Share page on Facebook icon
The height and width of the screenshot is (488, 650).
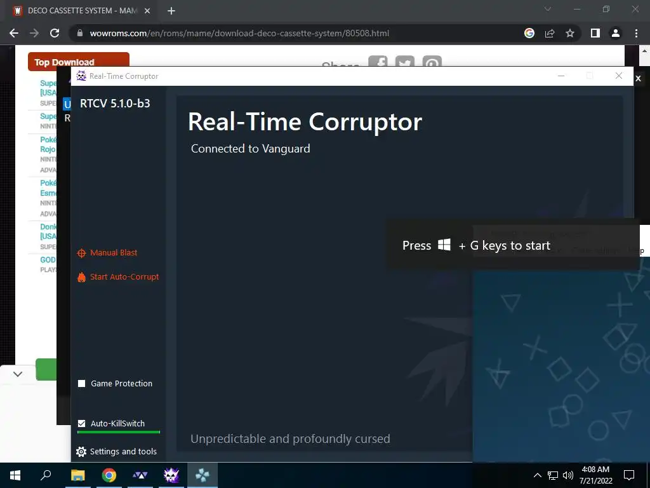pyautogui.click(x=378, y=62)
